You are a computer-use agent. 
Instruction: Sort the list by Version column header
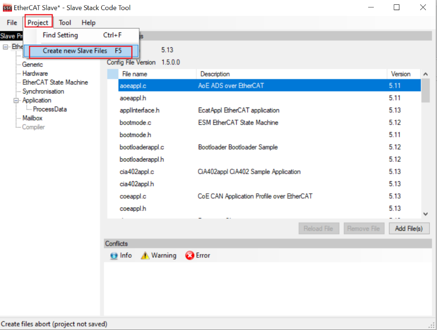(400, 74)
